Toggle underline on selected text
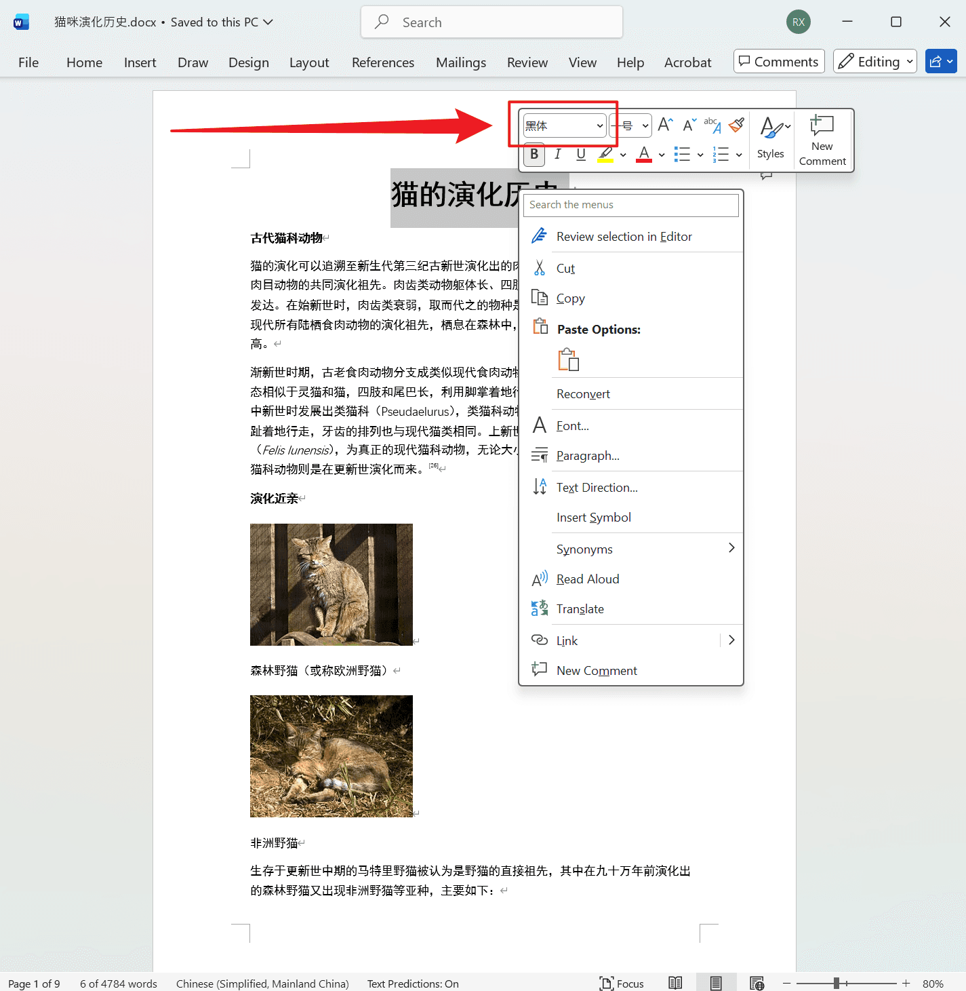The width and height of the screenshot is (966, 991). [x=580, y=155]
